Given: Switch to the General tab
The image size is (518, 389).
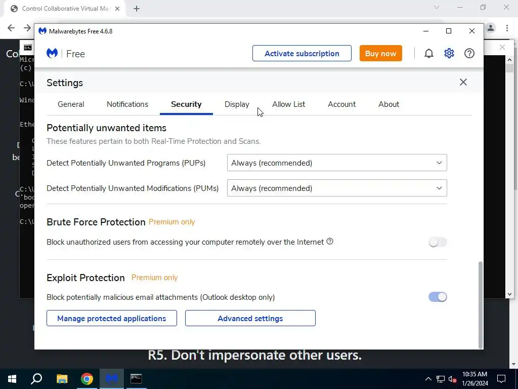Looking at the screenshot, I should [x=71, y=104].
